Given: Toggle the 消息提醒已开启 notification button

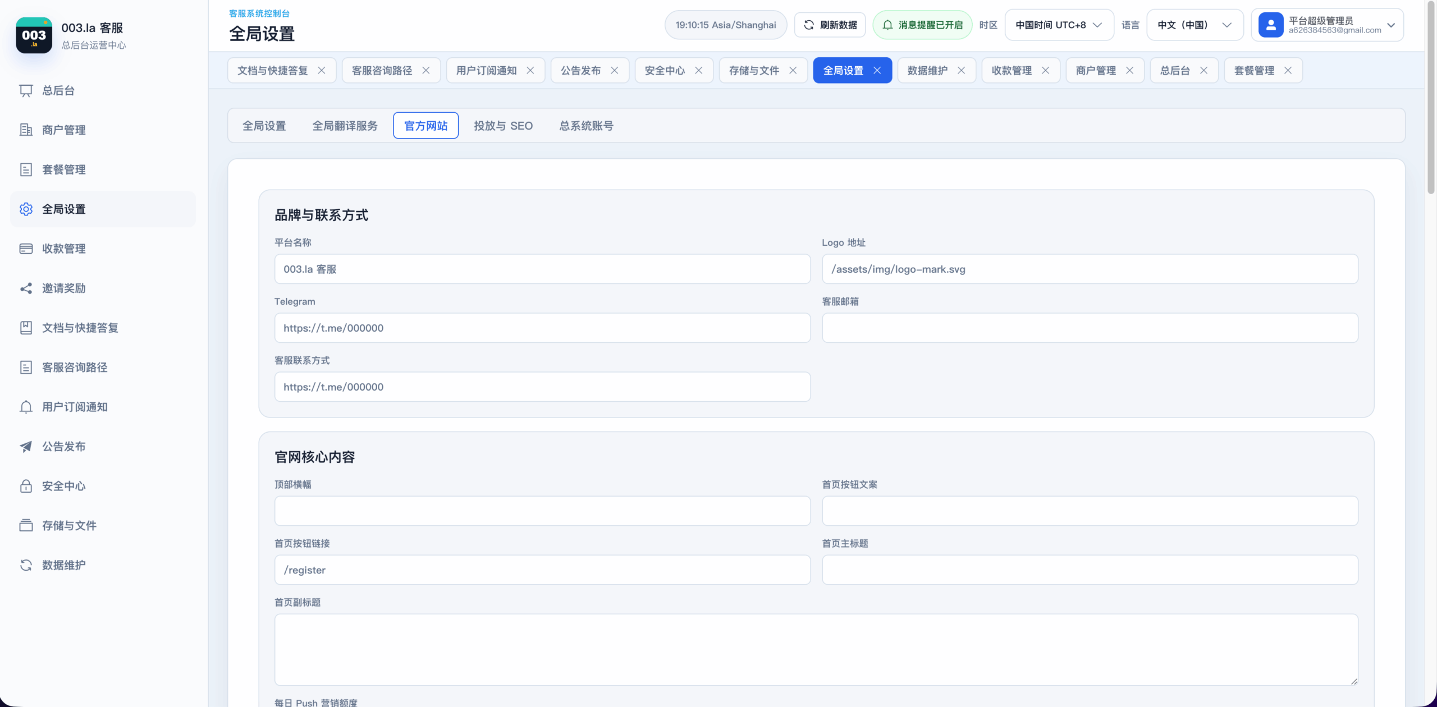Looking at the screenshot, I should (x=922, y=25).
